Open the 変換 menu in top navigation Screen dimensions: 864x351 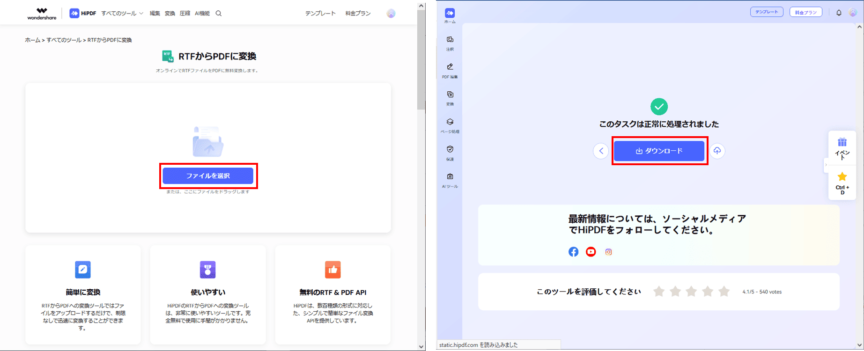coord(170,14)
